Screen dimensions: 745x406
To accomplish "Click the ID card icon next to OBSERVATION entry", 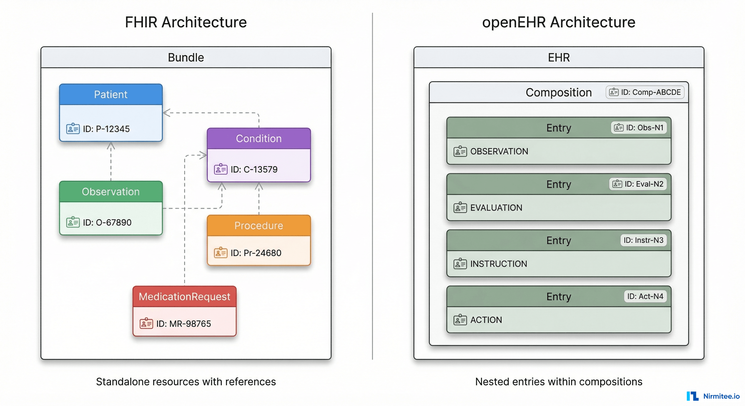I will (460, 151).
